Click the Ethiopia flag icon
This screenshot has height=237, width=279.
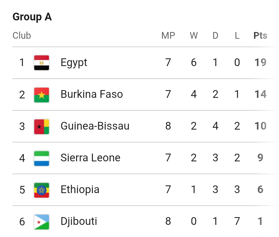[x=42, y=190]
